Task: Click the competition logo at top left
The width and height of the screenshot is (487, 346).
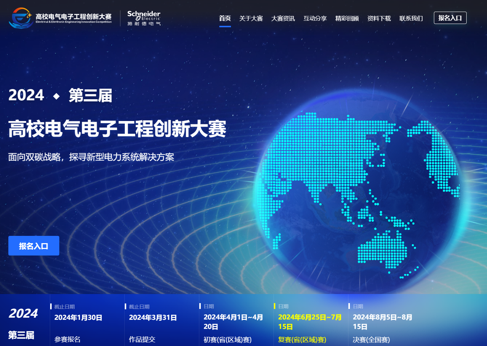Action: 60,17
